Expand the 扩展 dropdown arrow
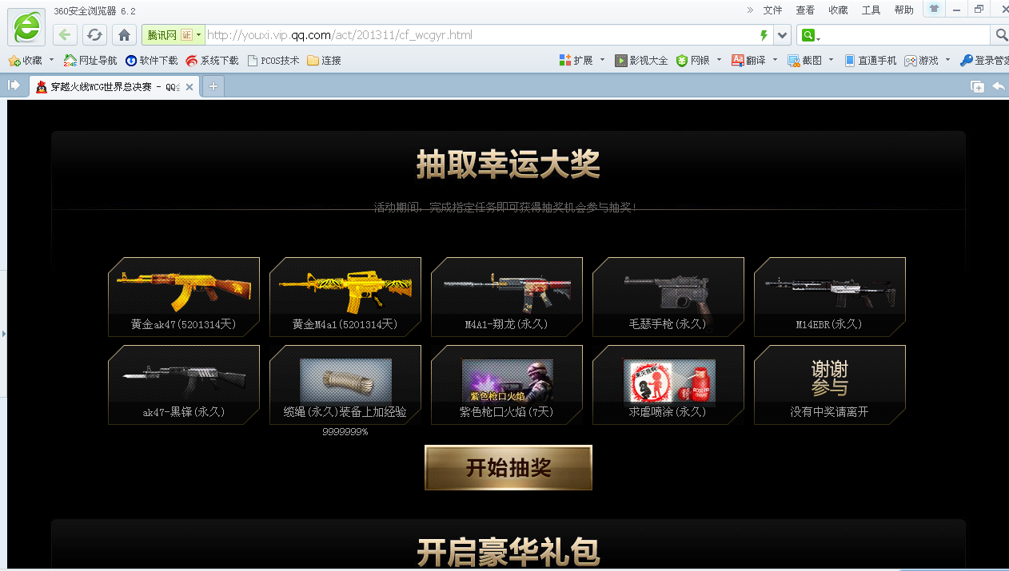This screenshot has height=571, width=1009. point(601,60)
